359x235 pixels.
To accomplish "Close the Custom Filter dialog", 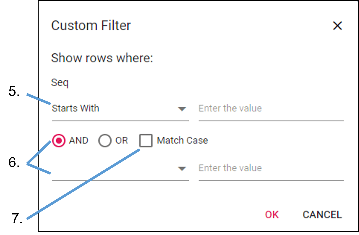I will (337, 26).
